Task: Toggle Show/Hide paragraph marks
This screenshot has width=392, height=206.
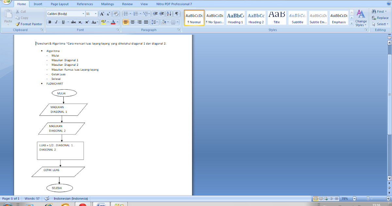Action: [x=177, y=14]
